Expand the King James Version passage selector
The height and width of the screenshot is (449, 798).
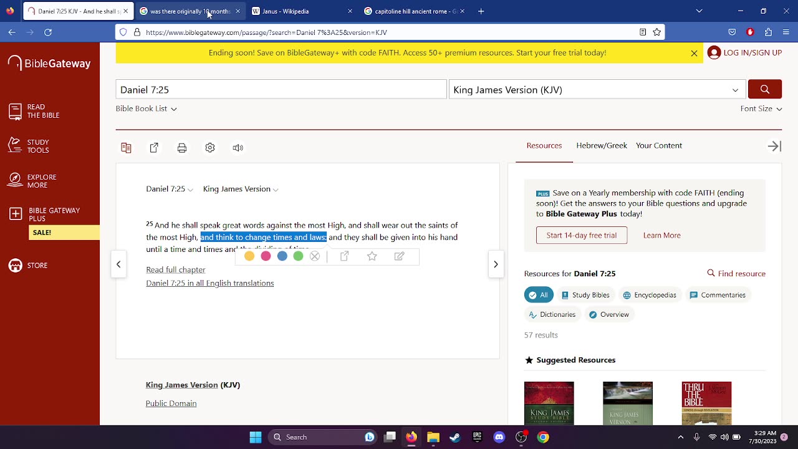tap(241, 189)
